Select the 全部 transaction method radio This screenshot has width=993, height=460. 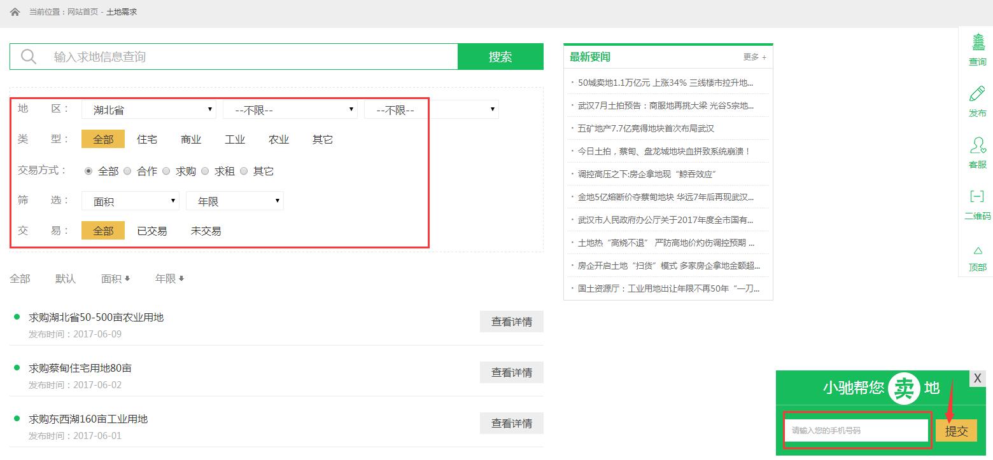point(88,171)
